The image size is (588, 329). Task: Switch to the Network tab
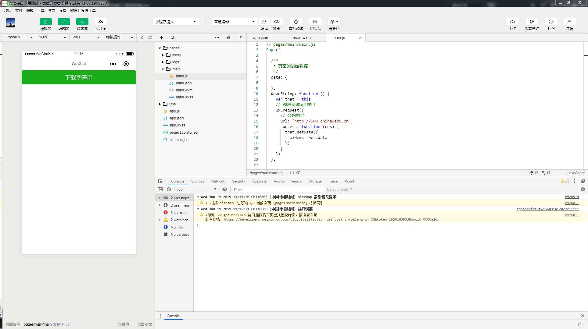click(x=218, y=181)
